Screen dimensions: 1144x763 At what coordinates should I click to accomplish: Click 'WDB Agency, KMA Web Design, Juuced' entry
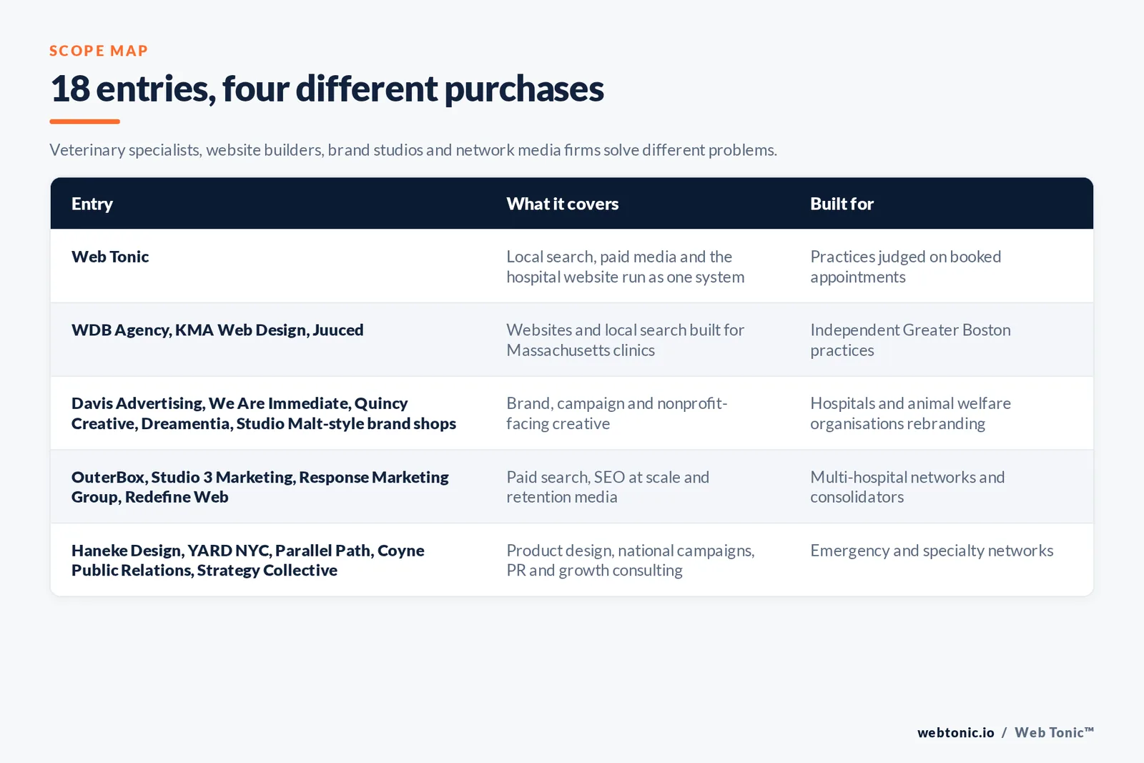[217, 330]
